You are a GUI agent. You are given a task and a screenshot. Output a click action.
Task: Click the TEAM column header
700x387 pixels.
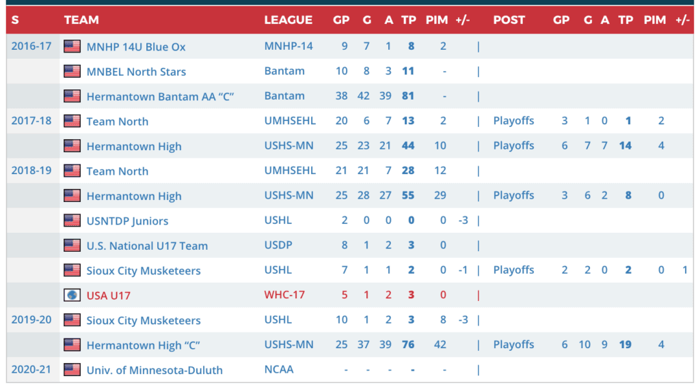coord(81,20)
